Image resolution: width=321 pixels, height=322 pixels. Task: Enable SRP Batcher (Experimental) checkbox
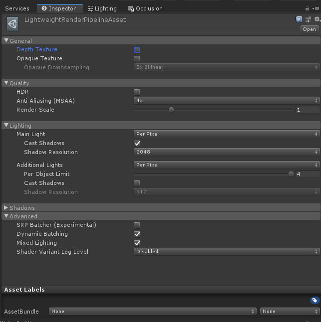137,225
